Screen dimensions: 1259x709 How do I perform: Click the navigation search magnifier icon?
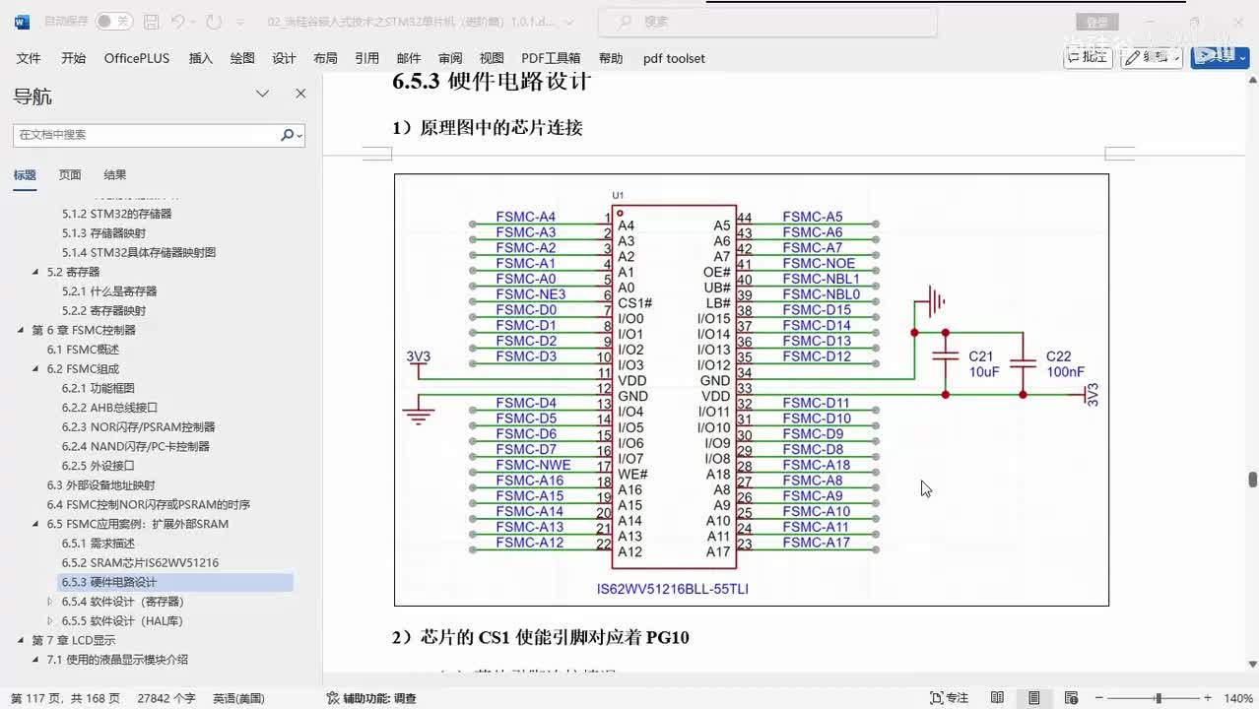click(x=289, y=135)
